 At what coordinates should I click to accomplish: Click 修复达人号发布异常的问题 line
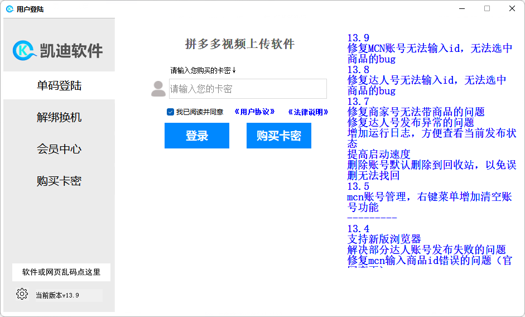coord(411,123)
